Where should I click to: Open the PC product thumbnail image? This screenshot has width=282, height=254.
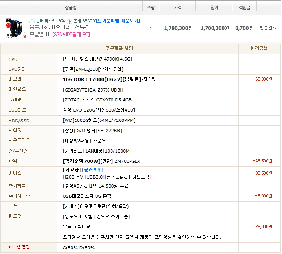click(15, 28)
